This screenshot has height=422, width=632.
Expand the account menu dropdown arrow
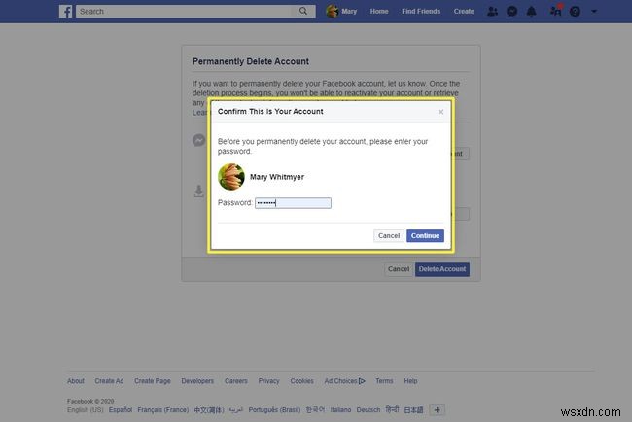[594, 12]
